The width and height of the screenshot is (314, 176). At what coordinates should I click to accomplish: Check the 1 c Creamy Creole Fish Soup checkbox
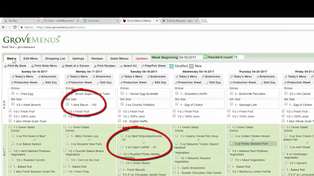(177, 135)
